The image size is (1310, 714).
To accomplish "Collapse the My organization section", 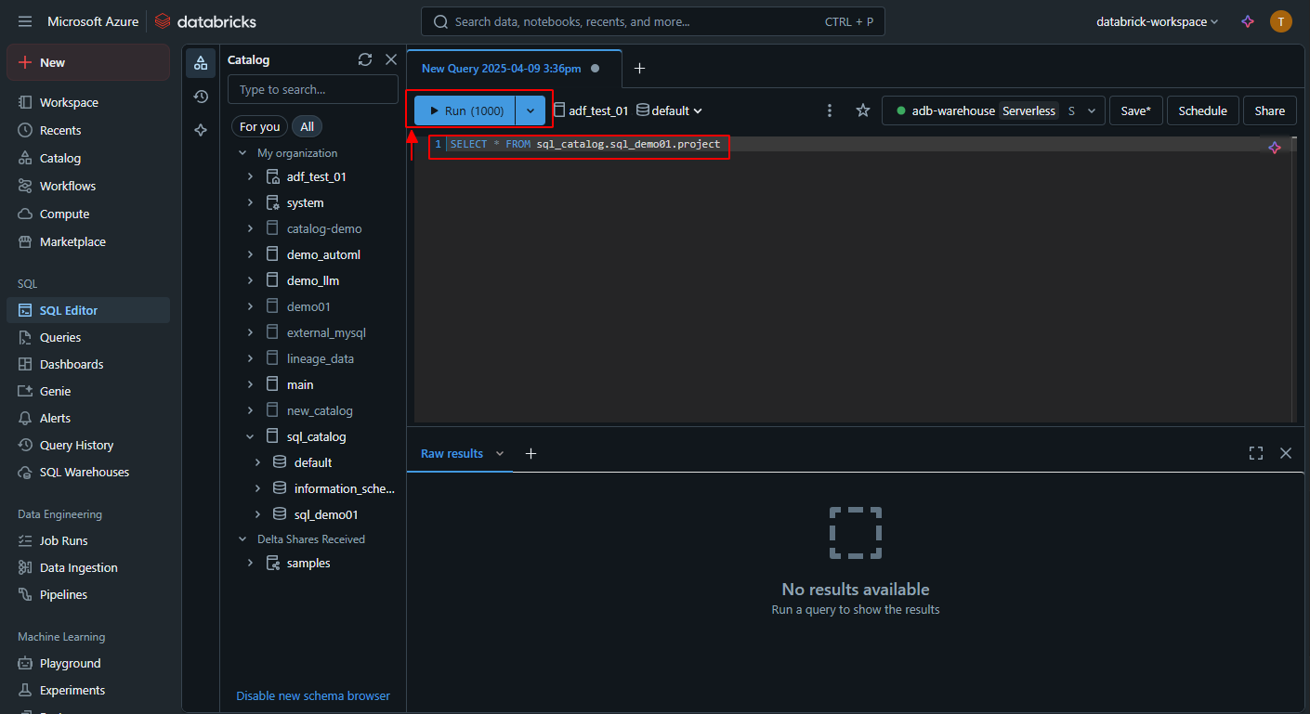I will pyautogui.click(x=242, y=153).
